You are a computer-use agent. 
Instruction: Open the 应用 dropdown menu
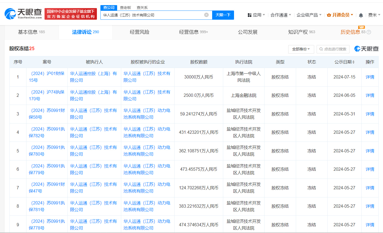pyautogui.click(x=256, y=15)
